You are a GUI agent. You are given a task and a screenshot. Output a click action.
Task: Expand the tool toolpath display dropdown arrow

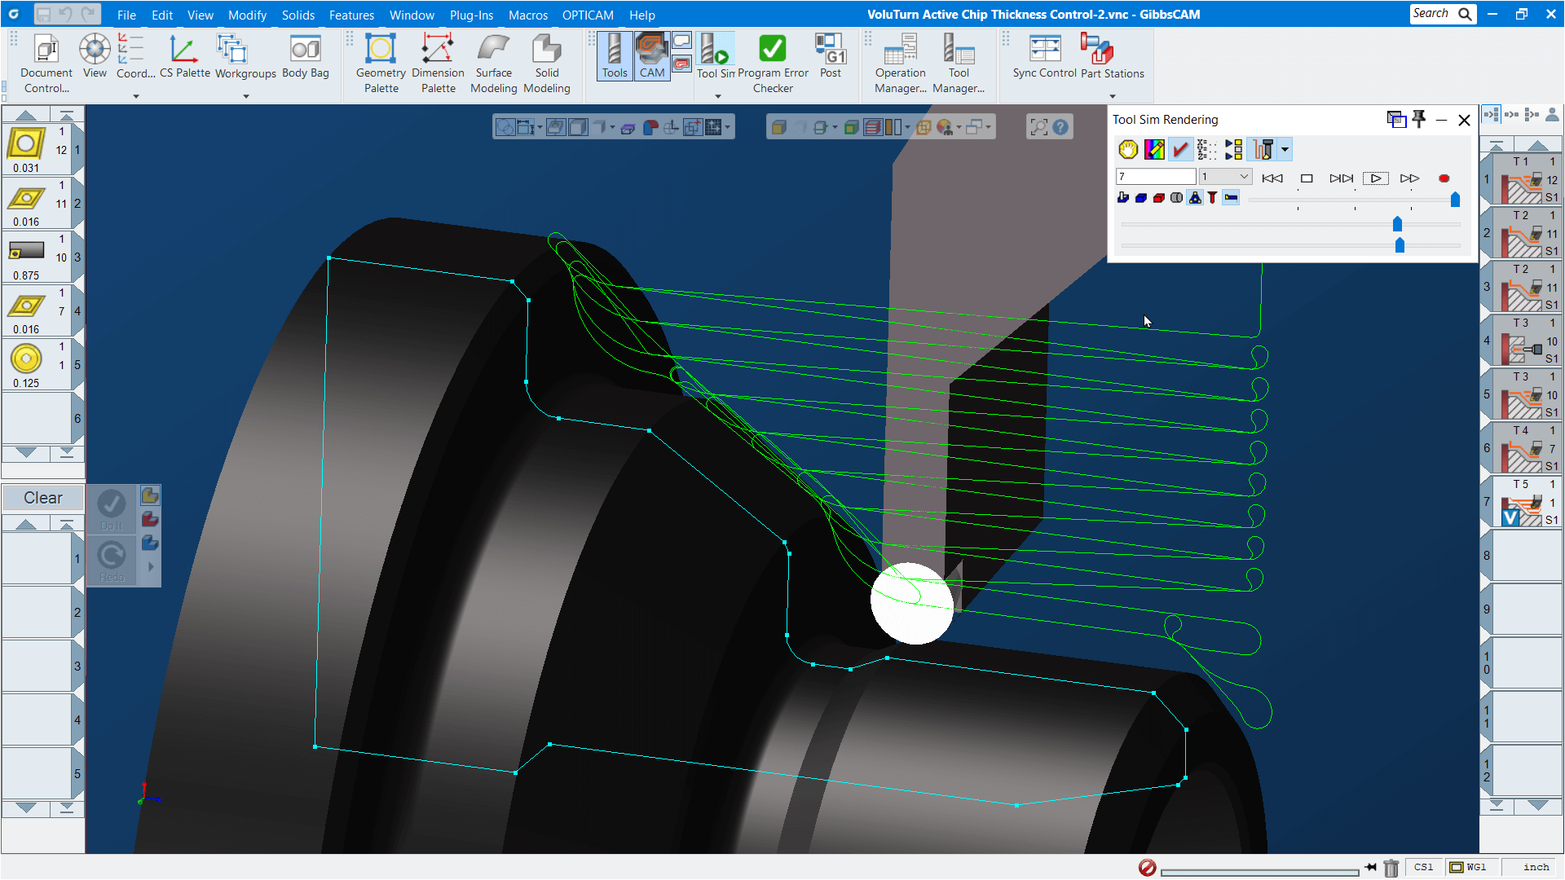point(1285,149)
